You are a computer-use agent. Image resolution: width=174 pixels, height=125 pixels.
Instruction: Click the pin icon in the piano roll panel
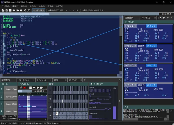21,88
